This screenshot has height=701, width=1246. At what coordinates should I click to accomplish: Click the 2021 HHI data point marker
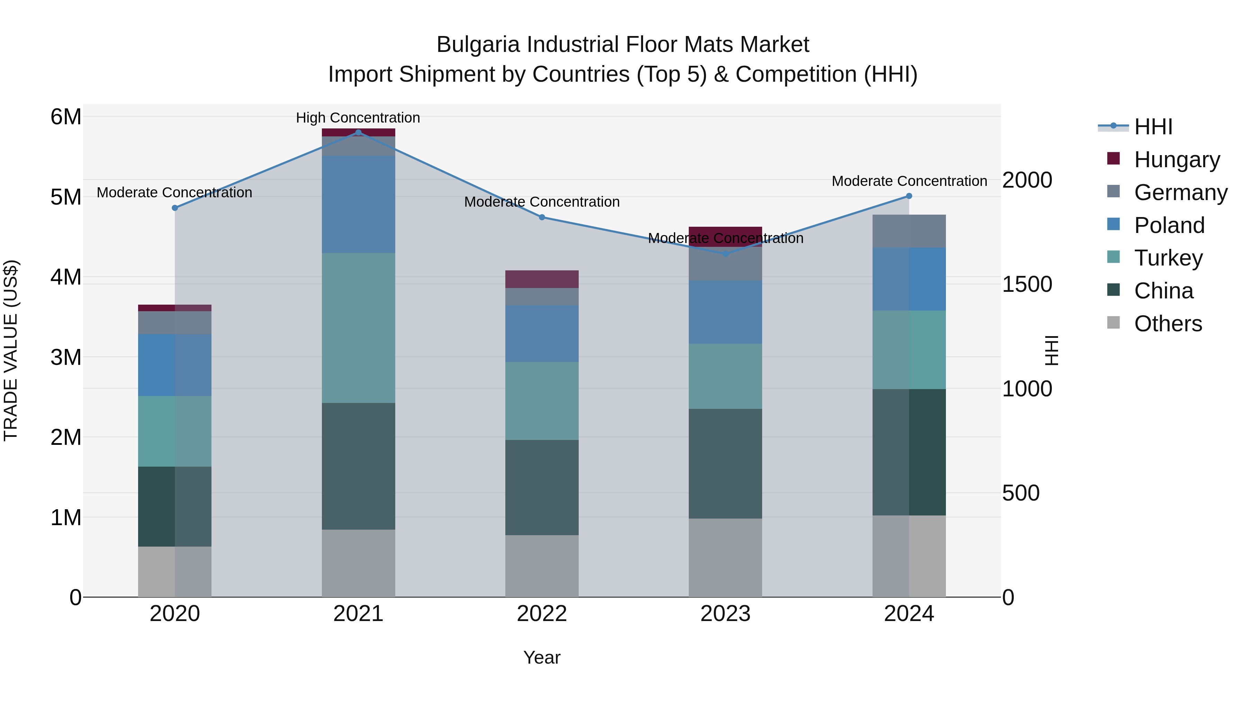pos(359,133)
